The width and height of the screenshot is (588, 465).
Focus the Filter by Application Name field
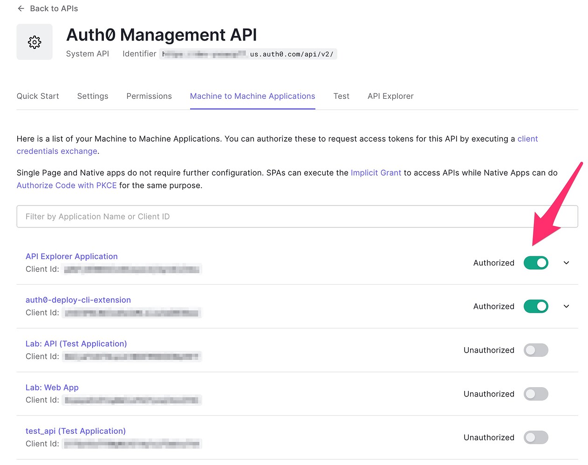point(297,217)
